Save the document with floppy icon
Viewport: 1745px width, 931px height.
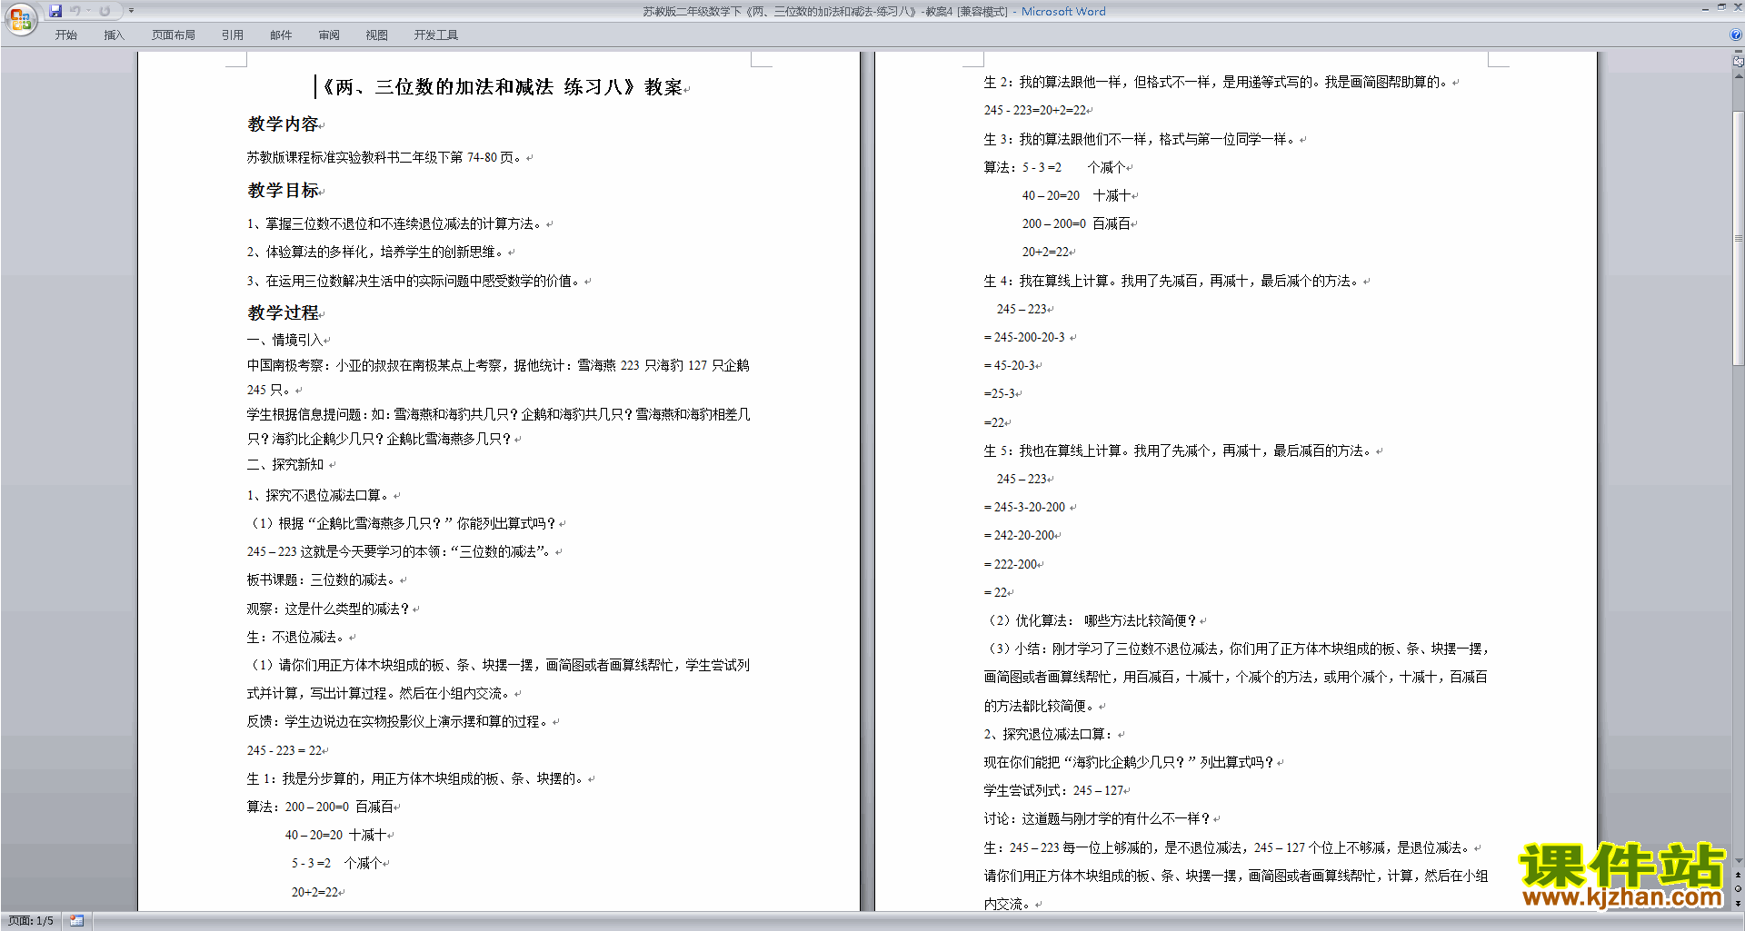pos(55,11)
